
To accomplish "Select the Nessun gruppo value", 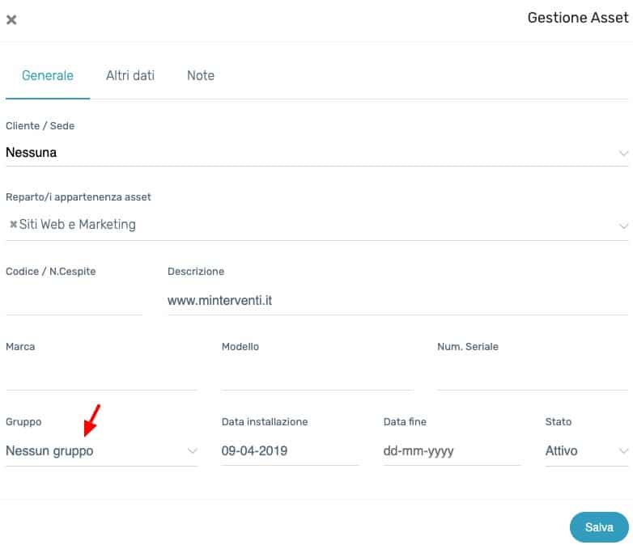I will coord(49,451).
